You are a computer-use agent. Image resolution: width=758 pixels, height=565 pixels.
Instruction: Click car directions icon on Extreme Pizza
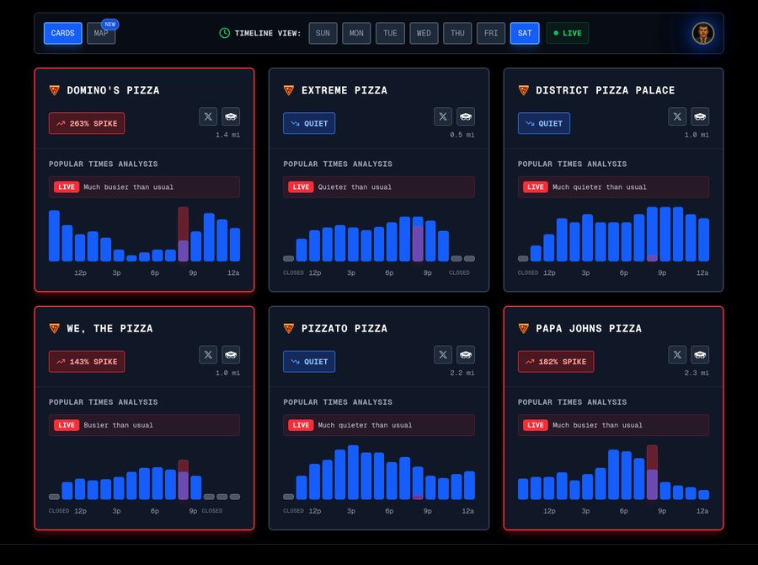click(x=466, y=116)
